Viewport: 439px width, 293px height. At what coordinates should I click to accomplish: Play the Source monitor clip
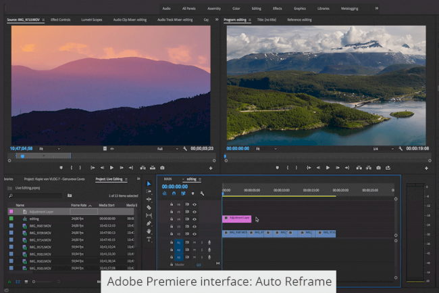[111, 168]
